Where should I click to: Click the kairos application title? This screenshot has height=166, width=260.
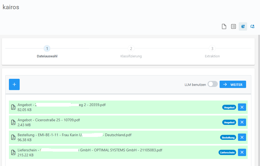coord(11,7)
